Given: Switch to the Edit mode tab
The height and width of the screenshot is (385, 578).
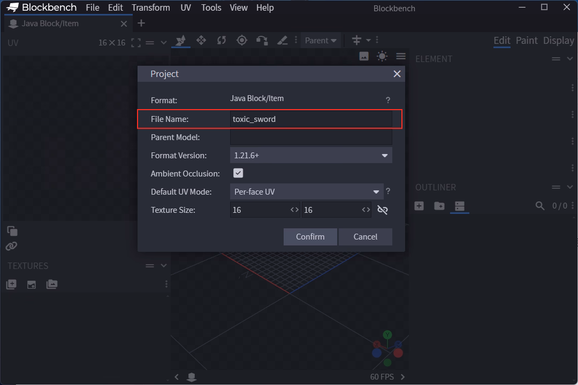Looking at the screenshot, I should (502, 41).
